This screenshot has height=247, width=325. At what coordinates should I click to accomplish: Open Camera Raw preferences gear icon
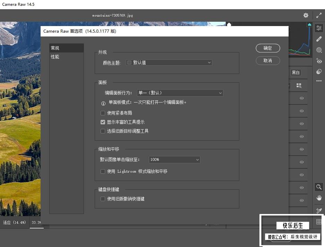pos(306,15)
